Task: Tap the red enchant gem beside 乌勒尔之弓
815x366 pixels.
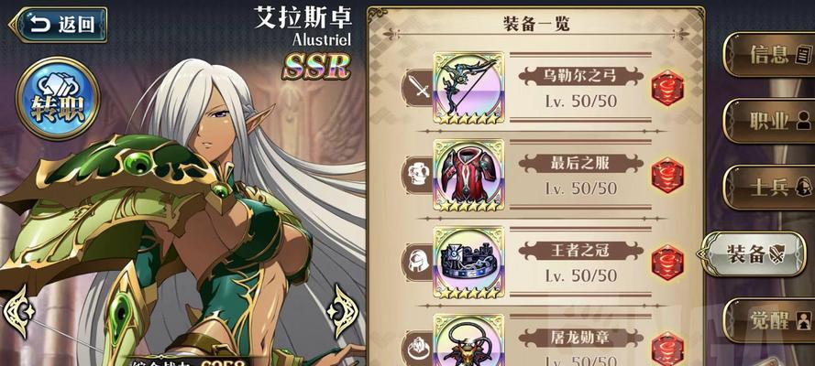Action: point(667,88)
